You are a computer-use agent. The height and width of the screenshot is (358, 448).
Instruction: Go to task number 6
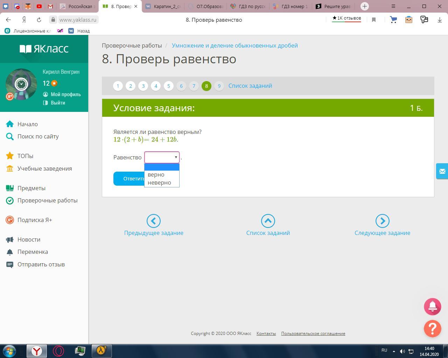tap(181, 86)
